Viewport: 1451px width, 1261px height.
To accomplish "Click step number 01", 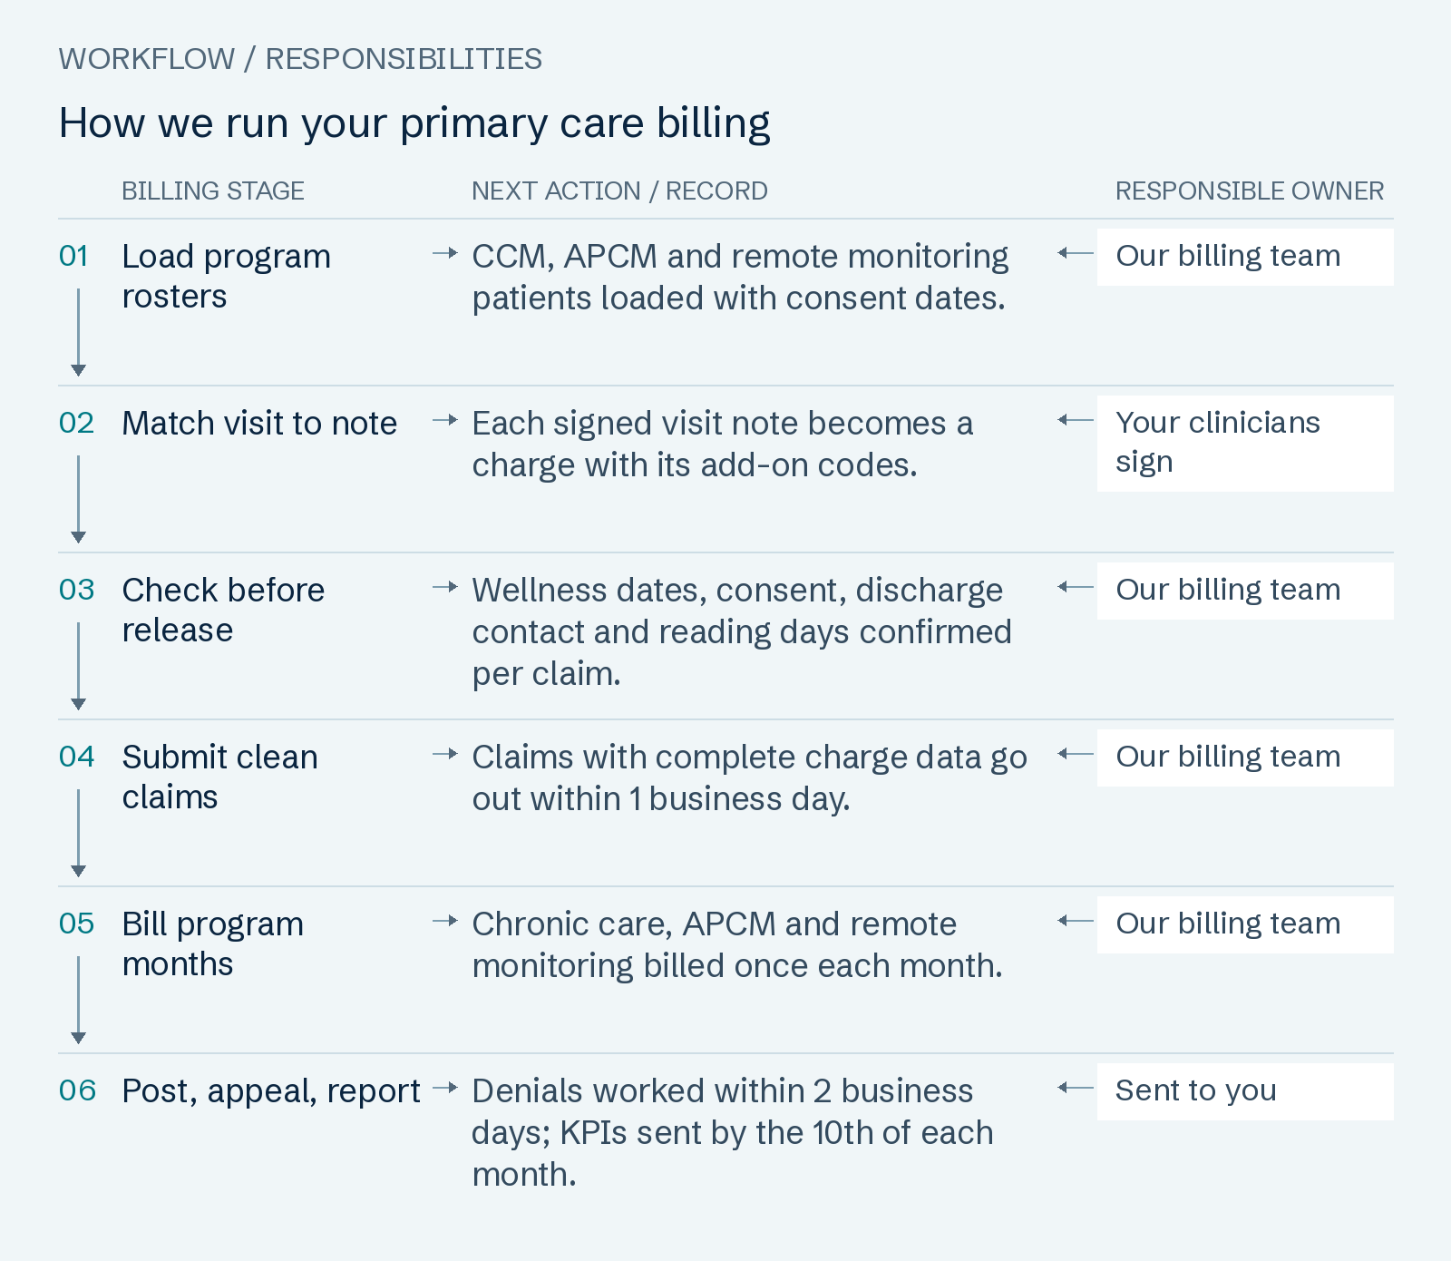I will click(73, 256).
